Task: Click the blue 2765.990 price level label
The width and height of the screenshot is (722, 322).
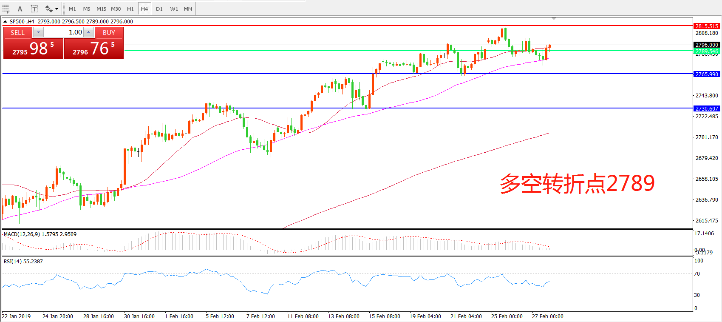Action: [706, 74]
